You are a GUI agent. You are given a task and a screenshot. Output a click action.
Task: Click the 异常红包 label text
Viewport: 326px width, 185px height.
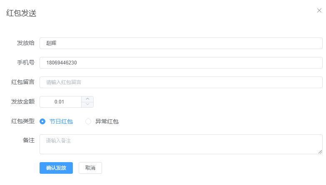point(107,121)
